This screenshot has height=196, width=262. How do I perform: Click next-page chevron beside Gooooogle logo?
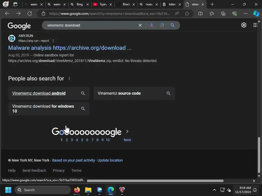(127, 131)
